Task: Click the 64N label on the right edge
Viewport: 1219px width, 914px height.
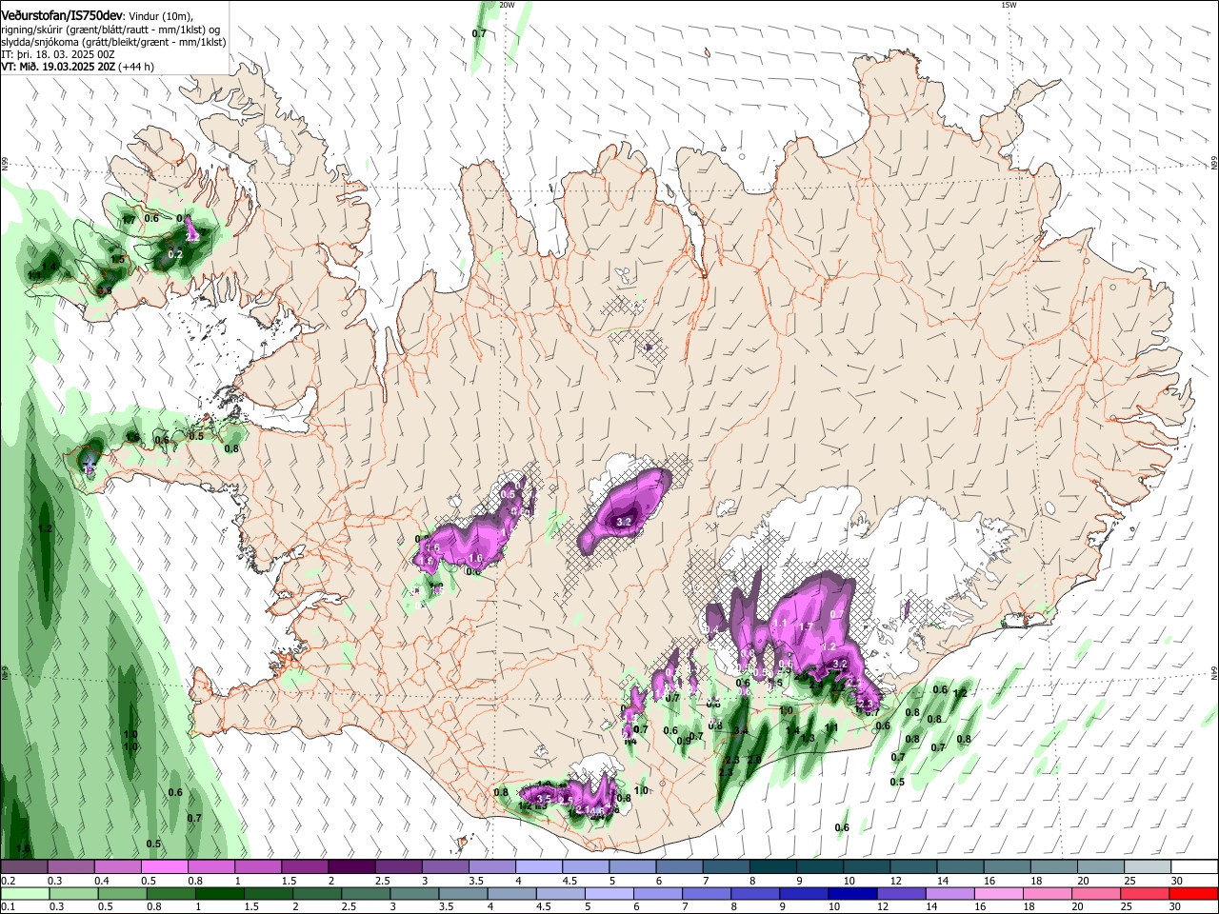Action: click(x=1214, y=673)
